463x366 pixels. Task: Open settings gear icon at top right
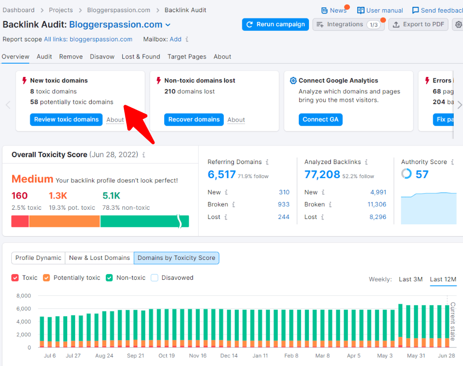pyautogui.click(x=458, y=24)
